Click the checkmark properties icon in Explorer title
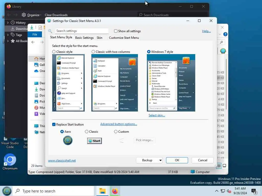262x196 pixels. click(x=40, y=28)
